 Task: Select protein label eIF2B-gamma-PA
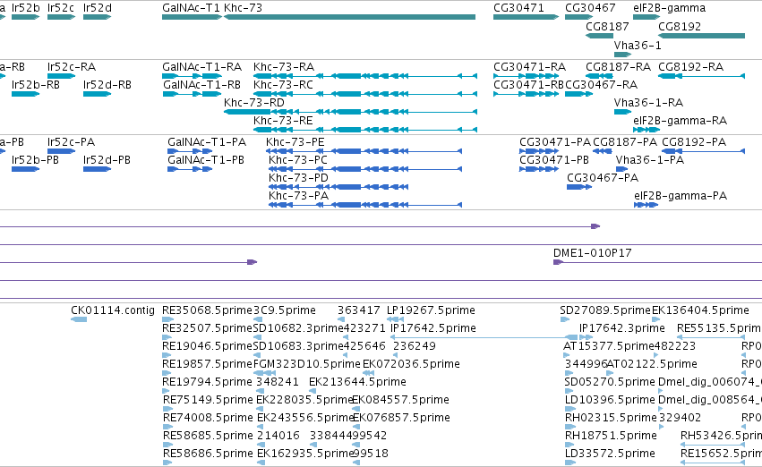[681, 196]
